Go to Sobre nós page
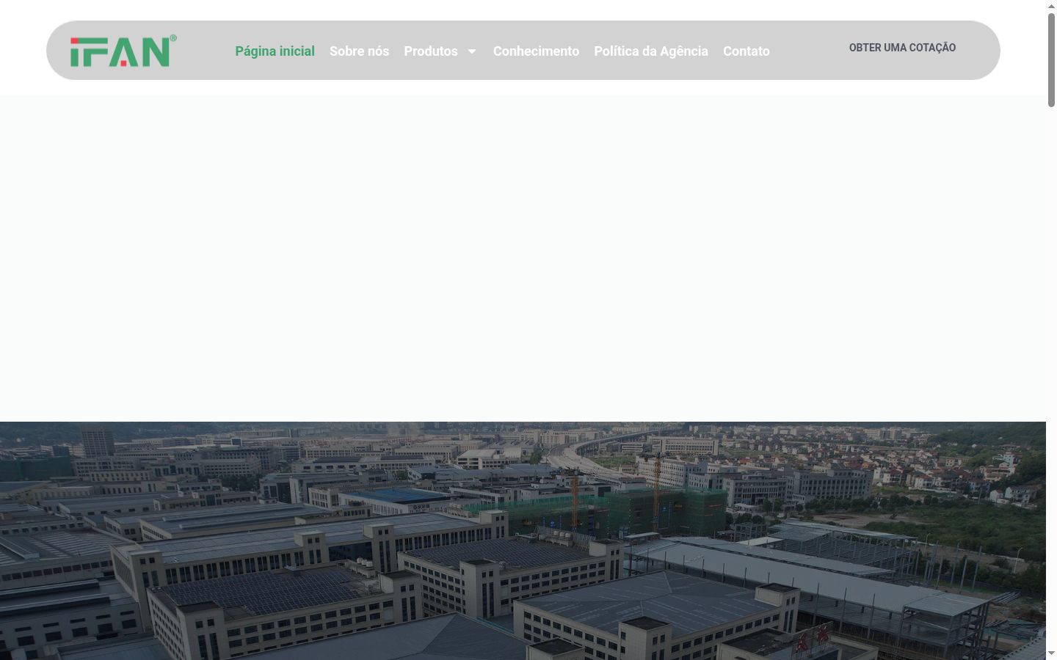 pos(359,51)
